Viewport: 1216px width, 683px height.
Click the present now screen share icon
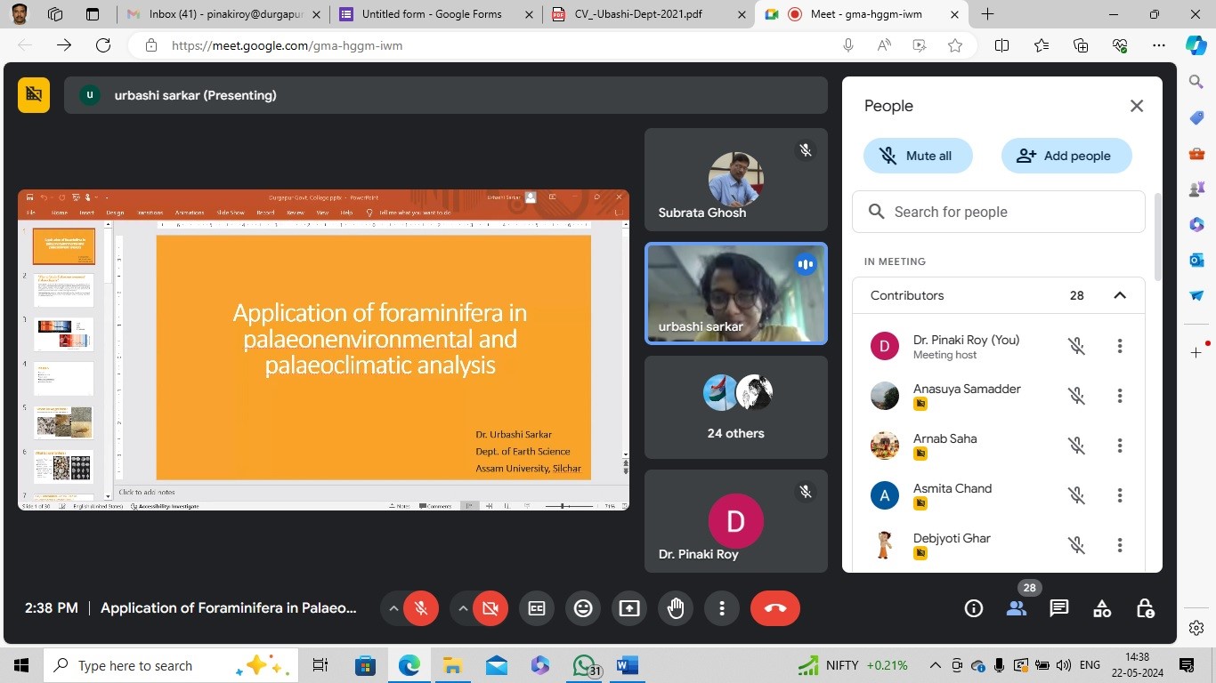point(629,608)
